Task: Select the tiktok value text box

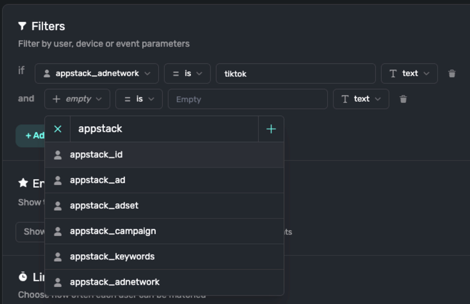Action: pos(296,73)
